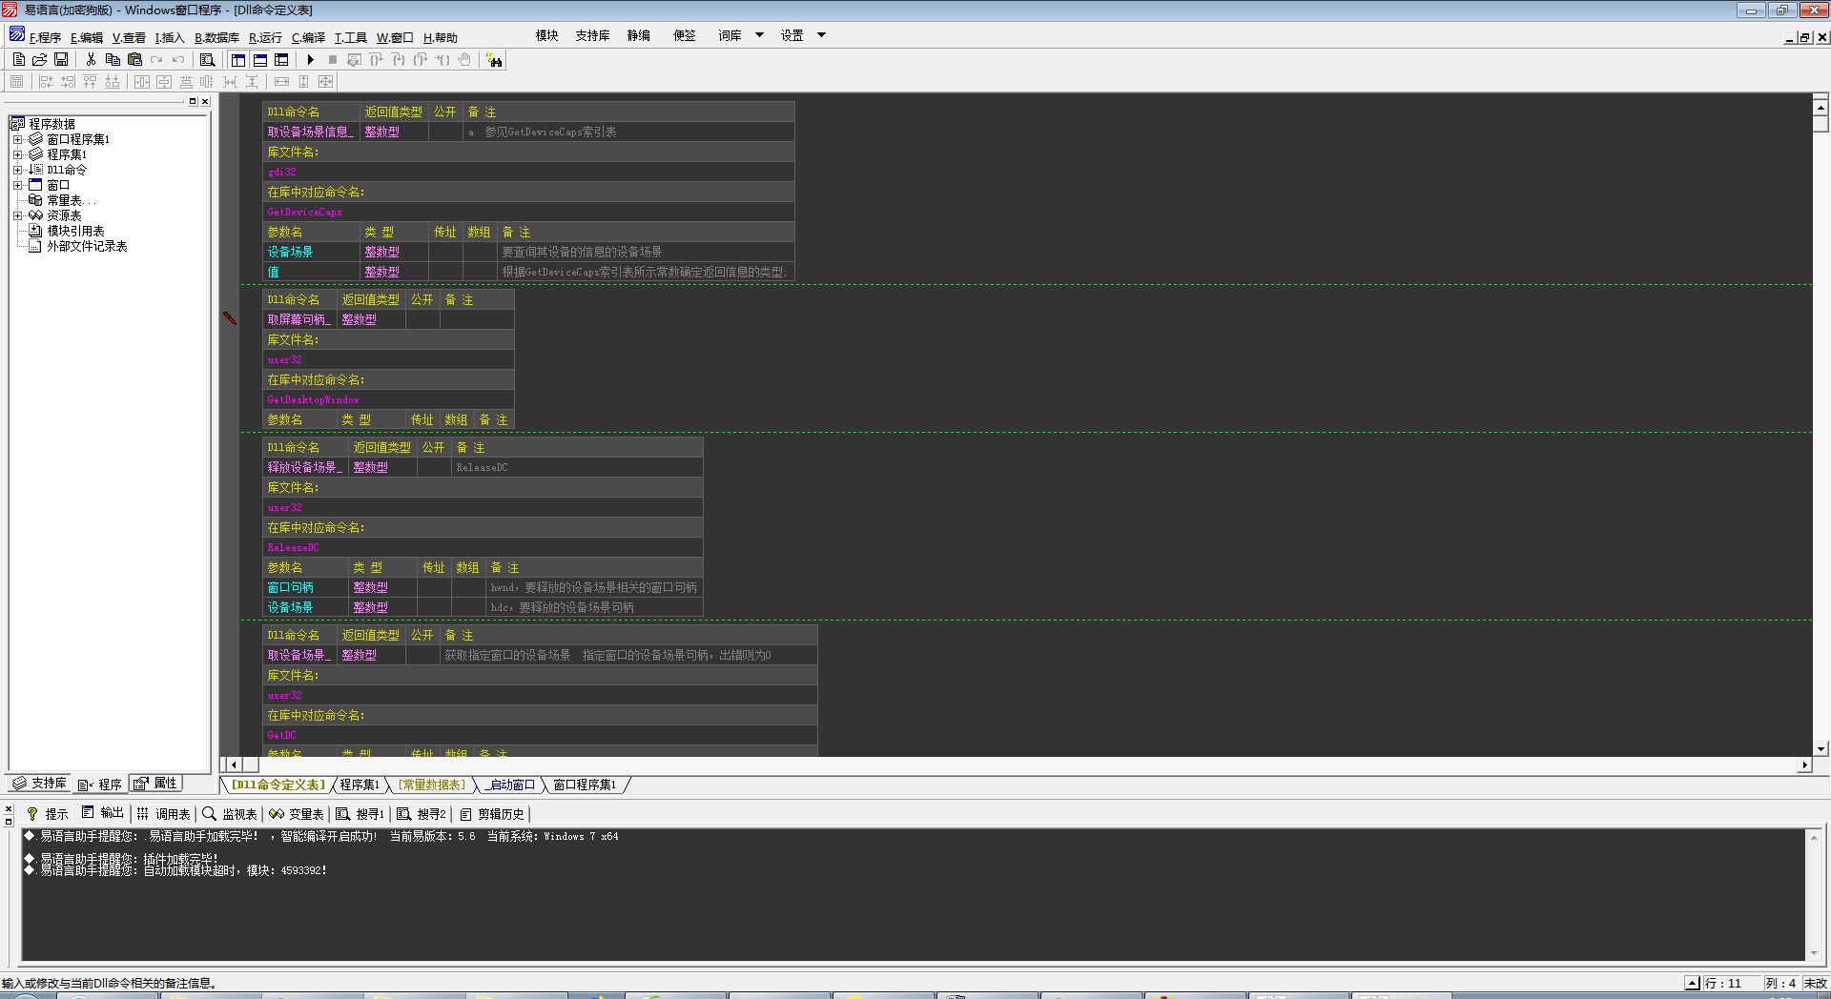
Task: Switch to the 程序集1 editor tab
Action: (360, 785)
